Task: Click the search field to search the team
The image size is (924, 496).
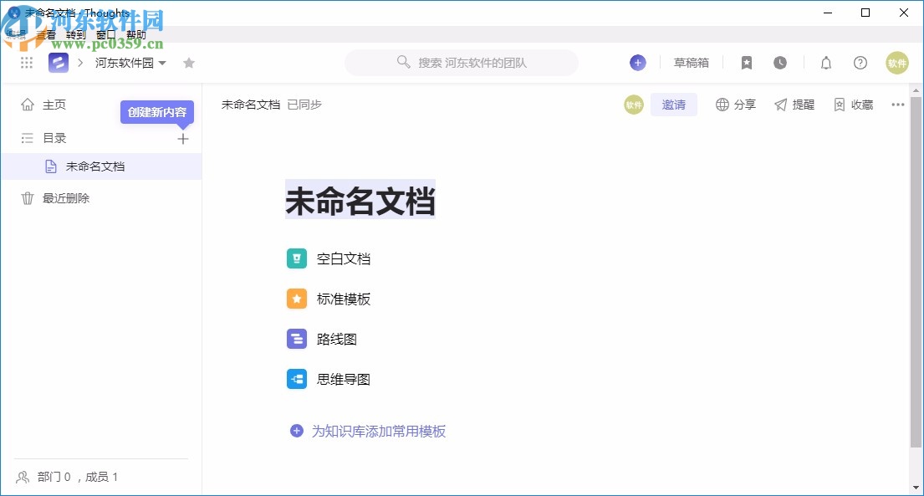Action: pyautogui.click(x=461, y=63)
